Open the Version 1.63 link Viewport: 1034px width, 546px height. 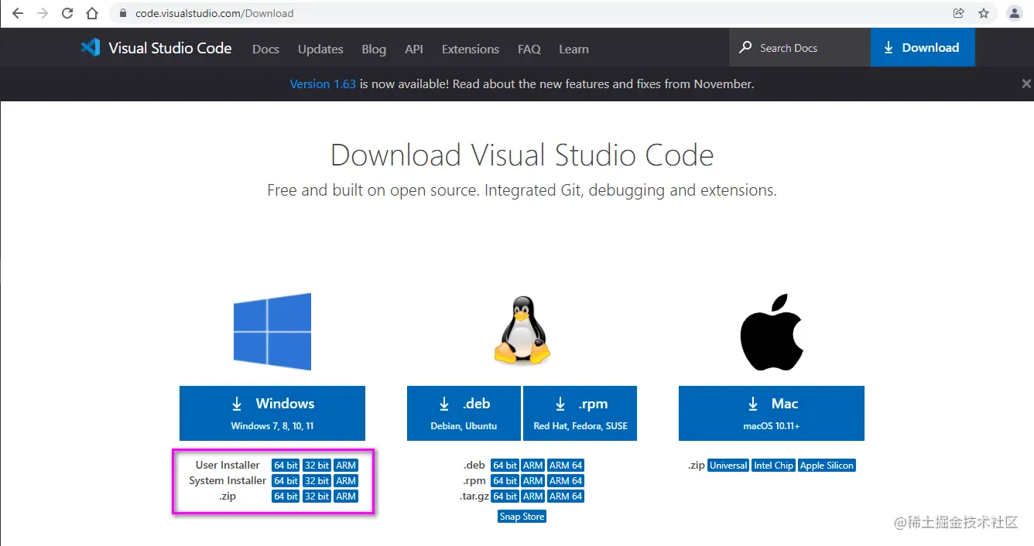pos(323,84)
